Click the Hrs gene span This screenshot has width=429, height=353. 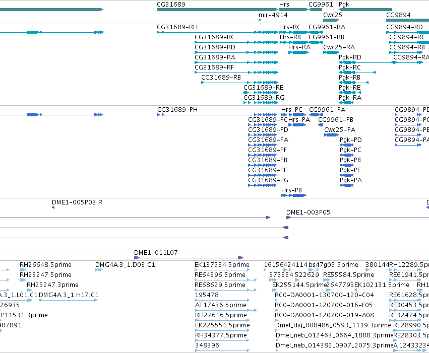(293, 10)
